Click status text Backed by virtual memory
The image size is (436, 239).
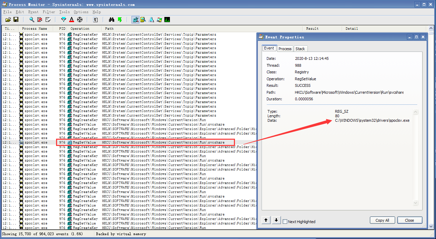click(x=121, y=234)
